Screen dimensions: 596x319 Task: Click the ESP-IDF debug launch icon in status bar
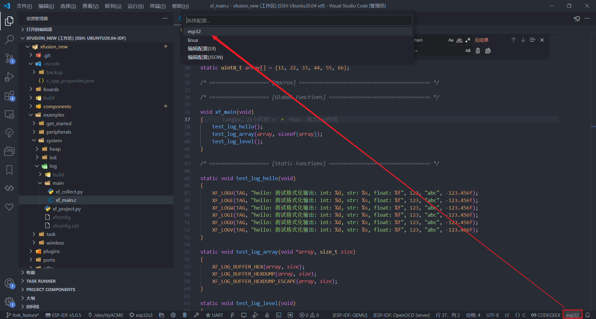click(255, 315)
